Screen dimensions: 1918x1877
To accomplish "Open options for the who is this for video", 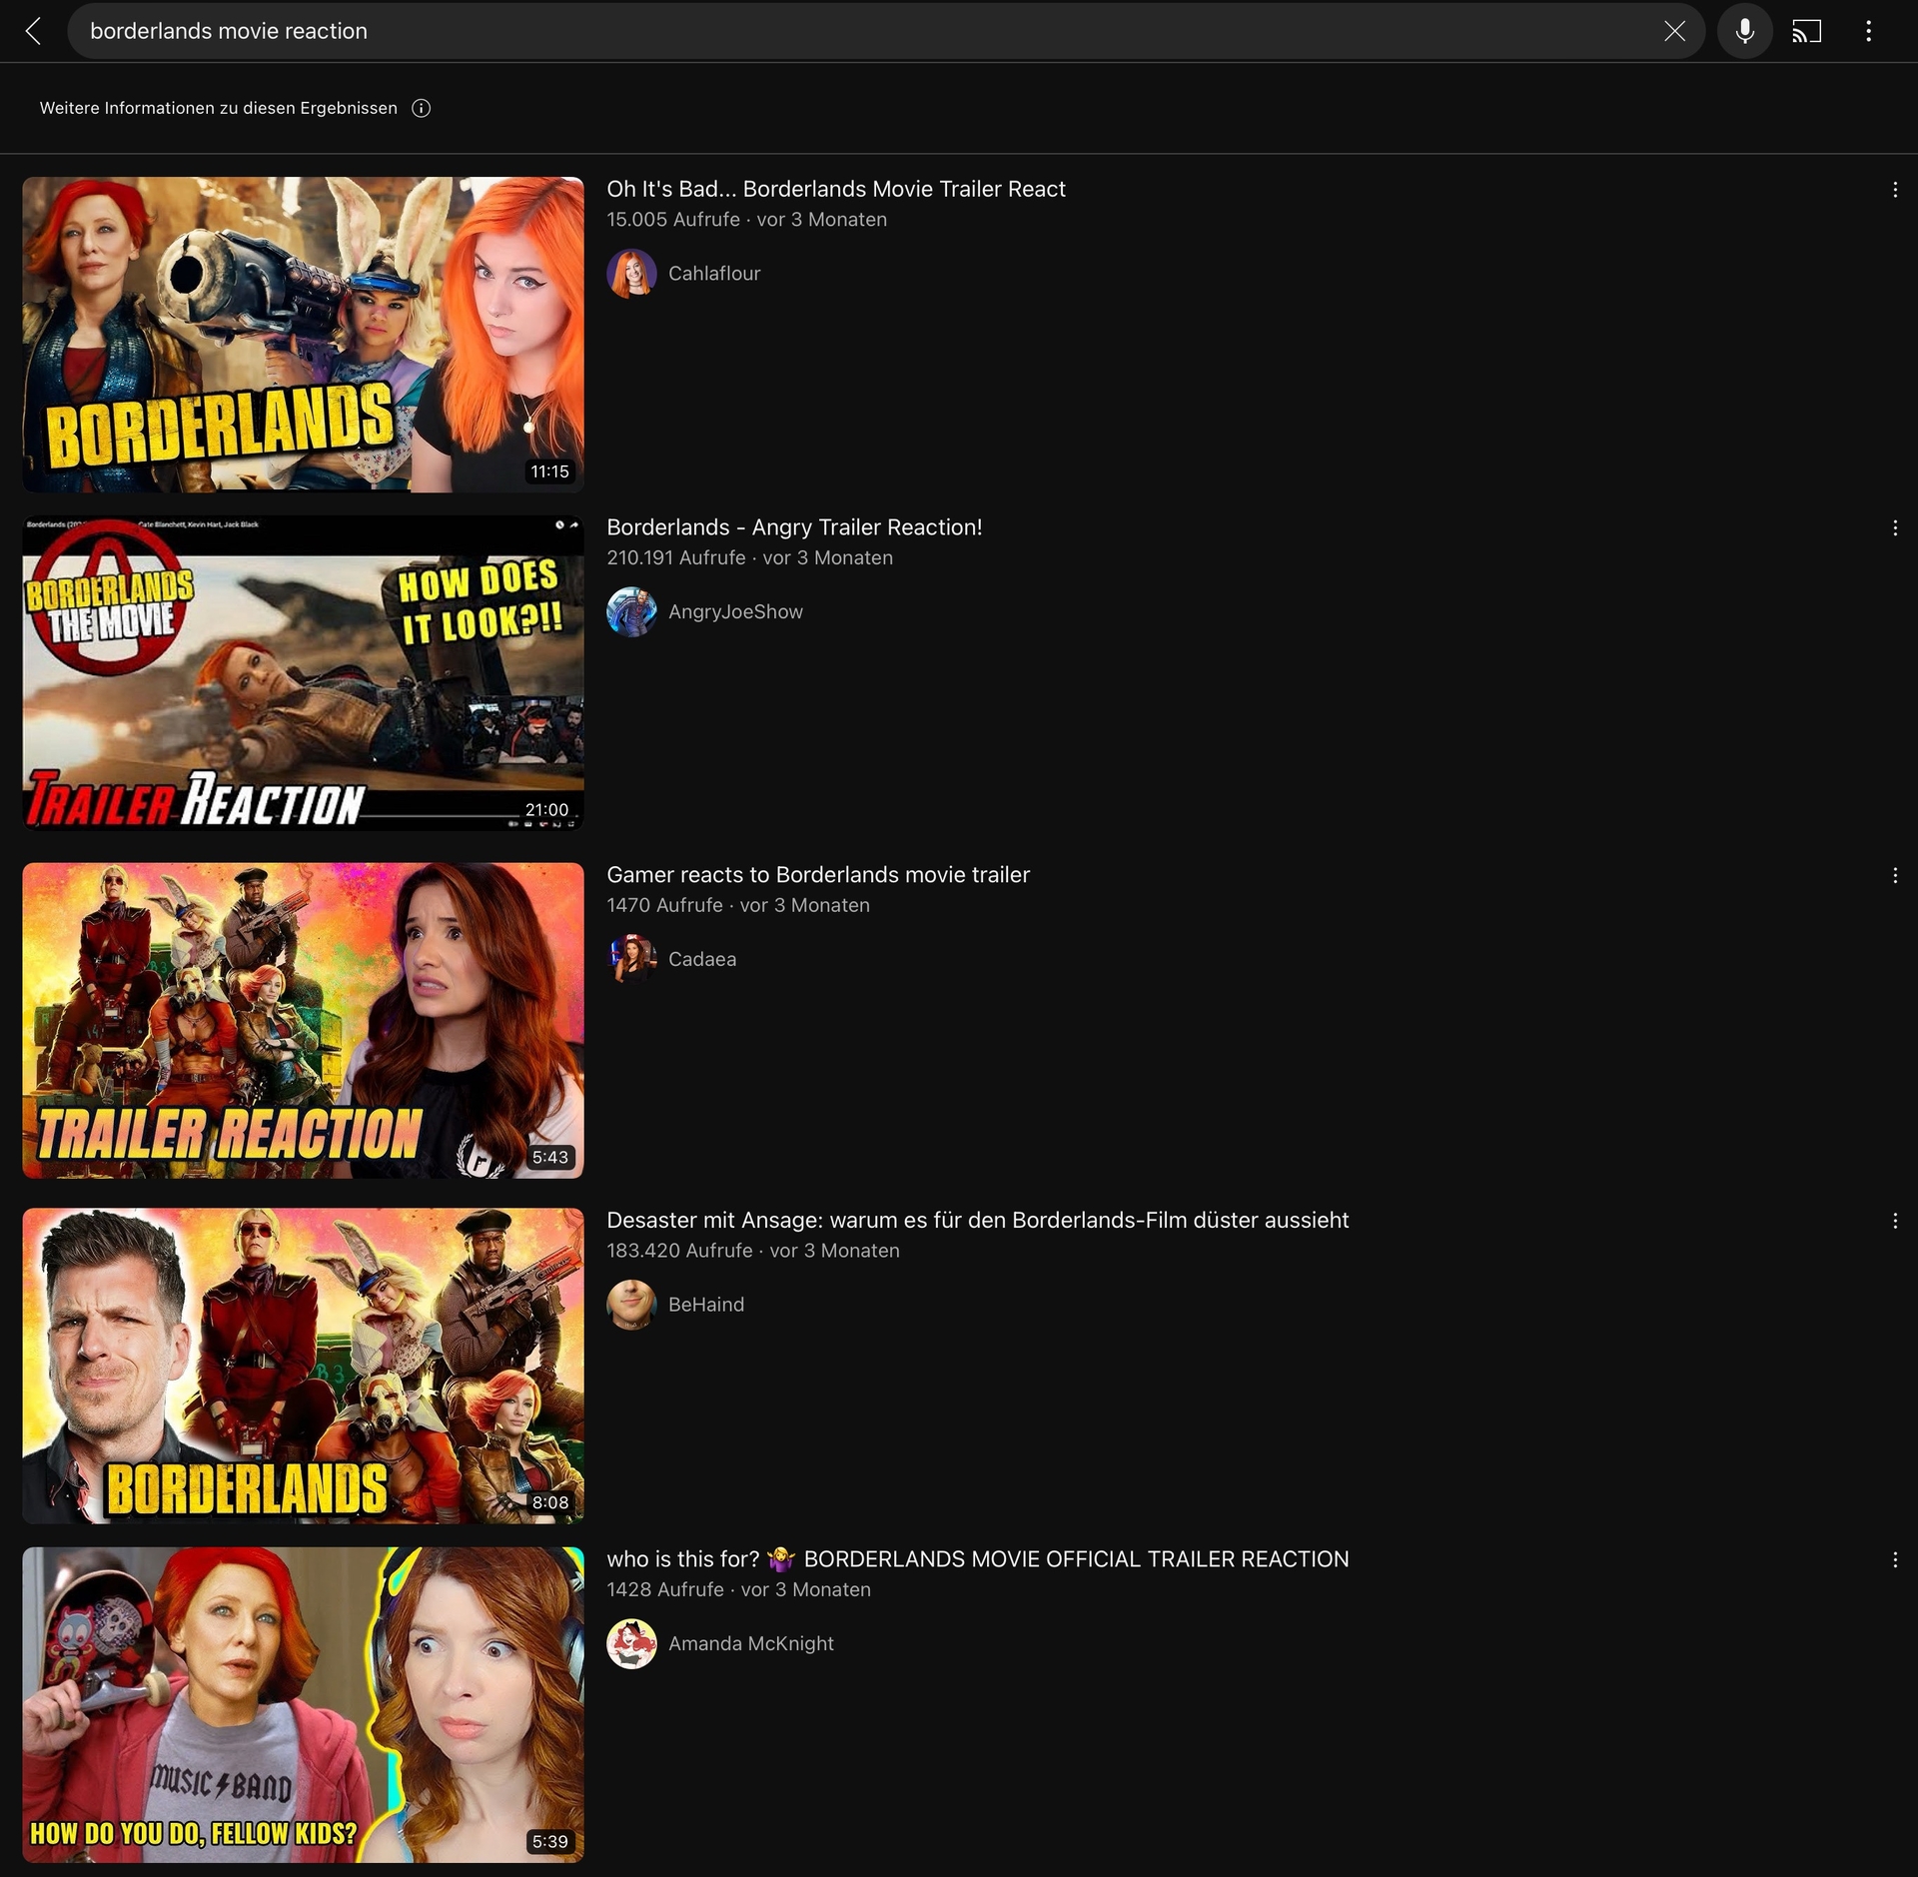I will pyautogui.click(x=1894, y=1560).
